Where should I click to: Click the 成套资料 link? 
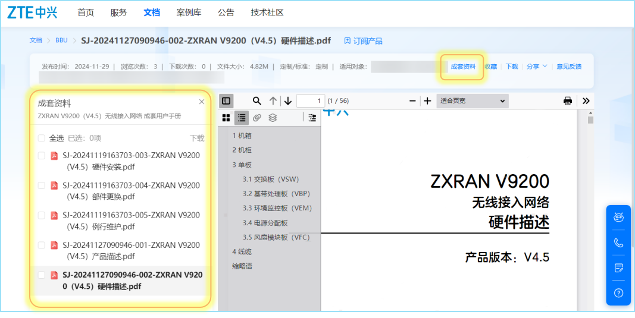tap(463, 67)
